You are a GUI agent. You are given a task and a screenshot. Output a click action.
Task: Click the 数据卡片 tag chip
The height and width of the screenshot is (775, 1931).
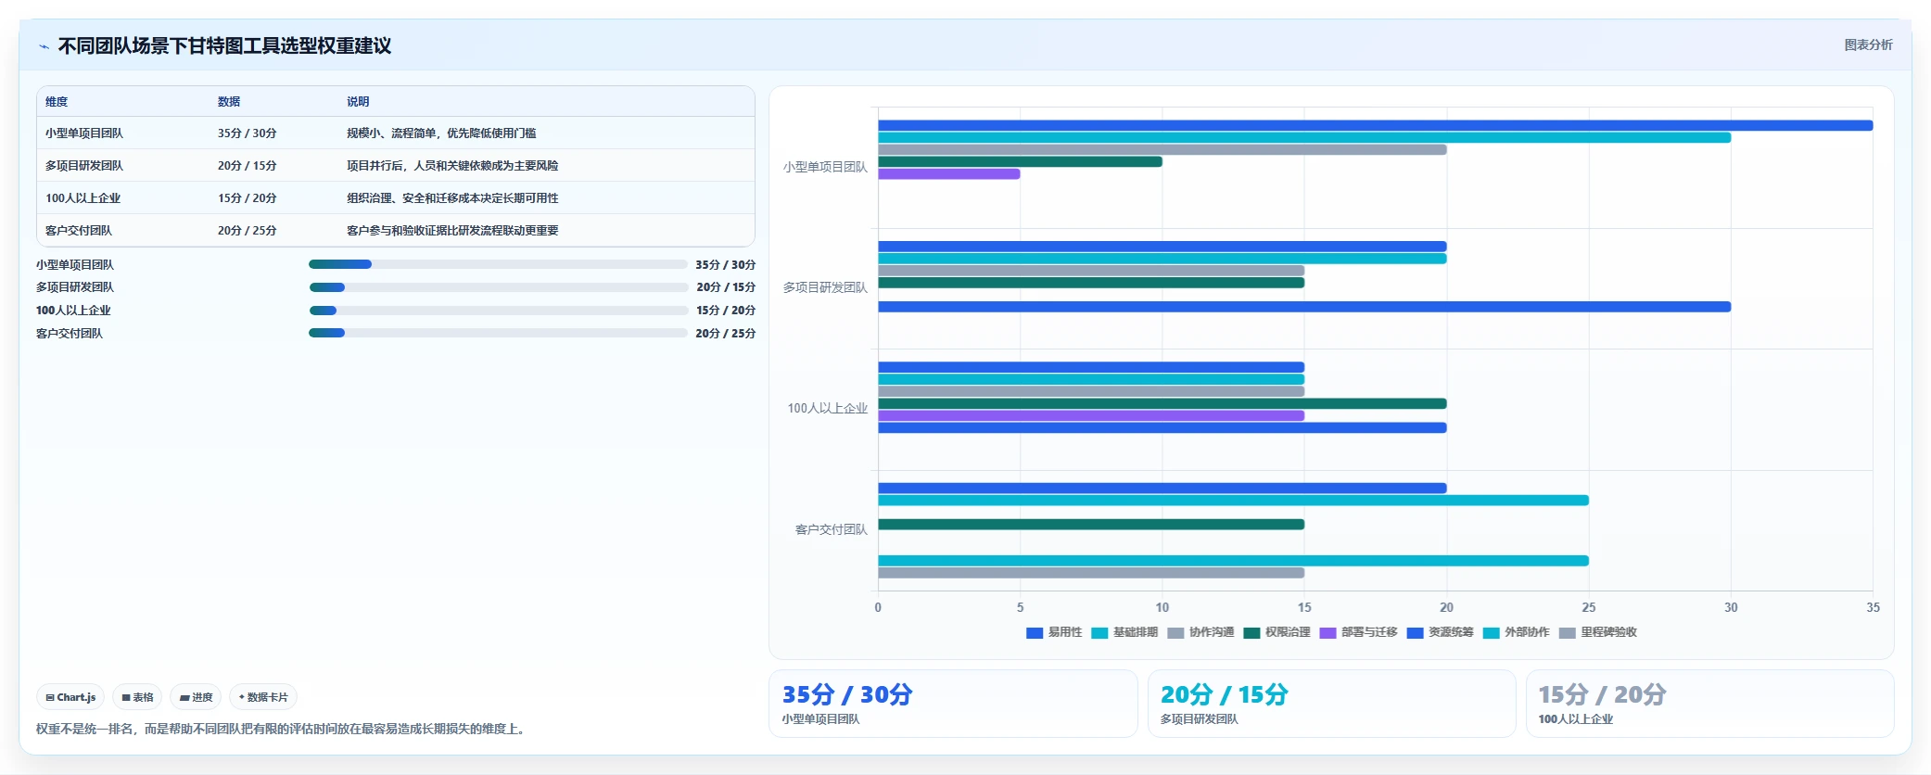coord(263,697)
